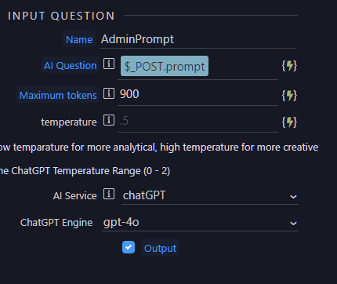Click the temperature label text
This screenshot has width=337, height=284.
click(69, 122)
